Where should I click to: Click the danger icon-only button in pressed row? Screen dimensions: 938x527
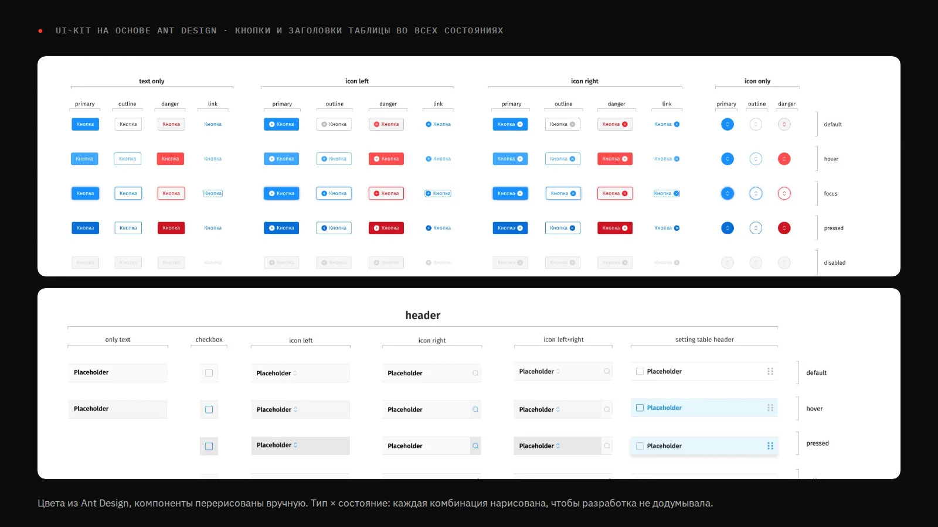click(x=784, y=228)
